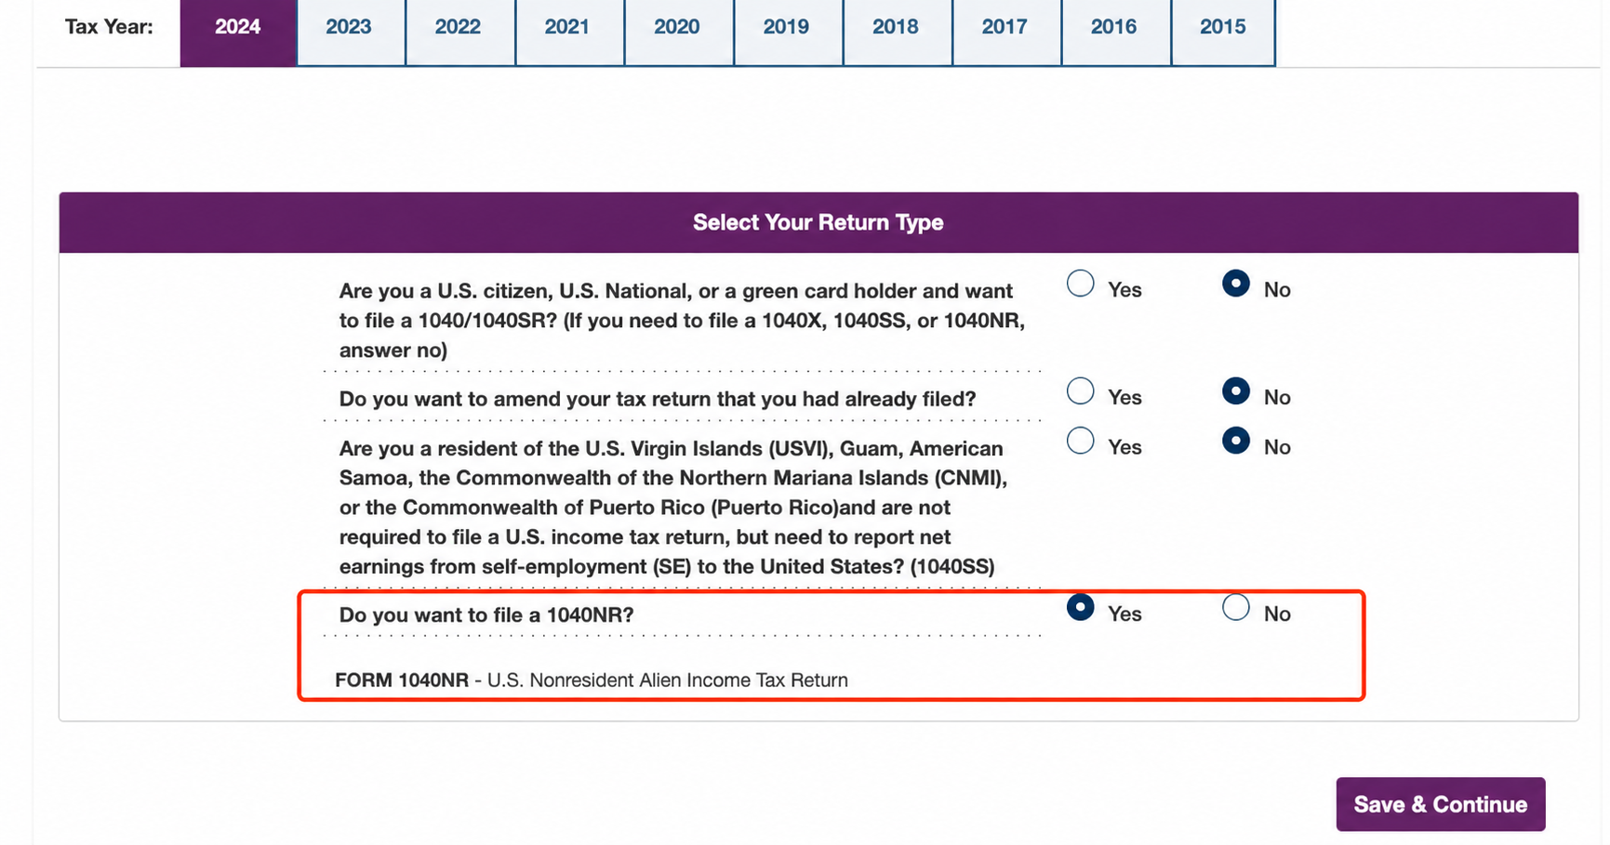Viewport: 1610px width, 845px height.
Task: Click the Select Your Return Type header
Action: click(x=818, y=222)
